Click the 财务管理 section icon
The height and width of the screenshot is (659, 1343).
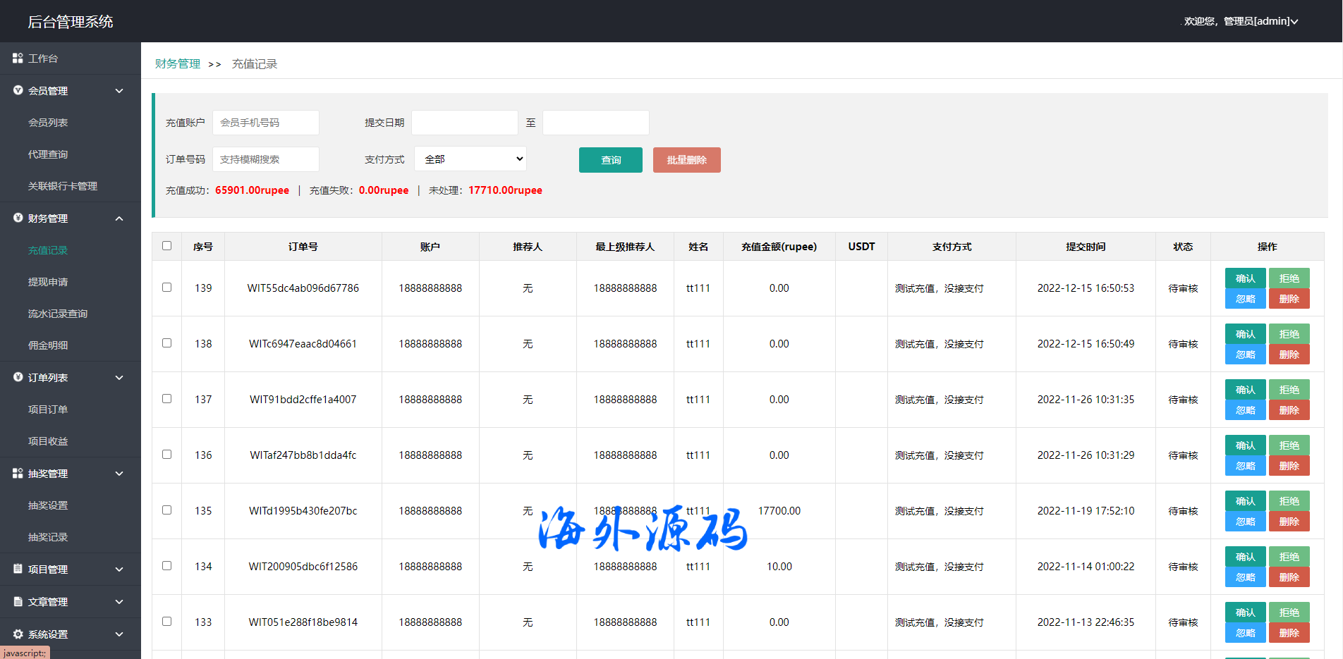[x=18, y=218]
